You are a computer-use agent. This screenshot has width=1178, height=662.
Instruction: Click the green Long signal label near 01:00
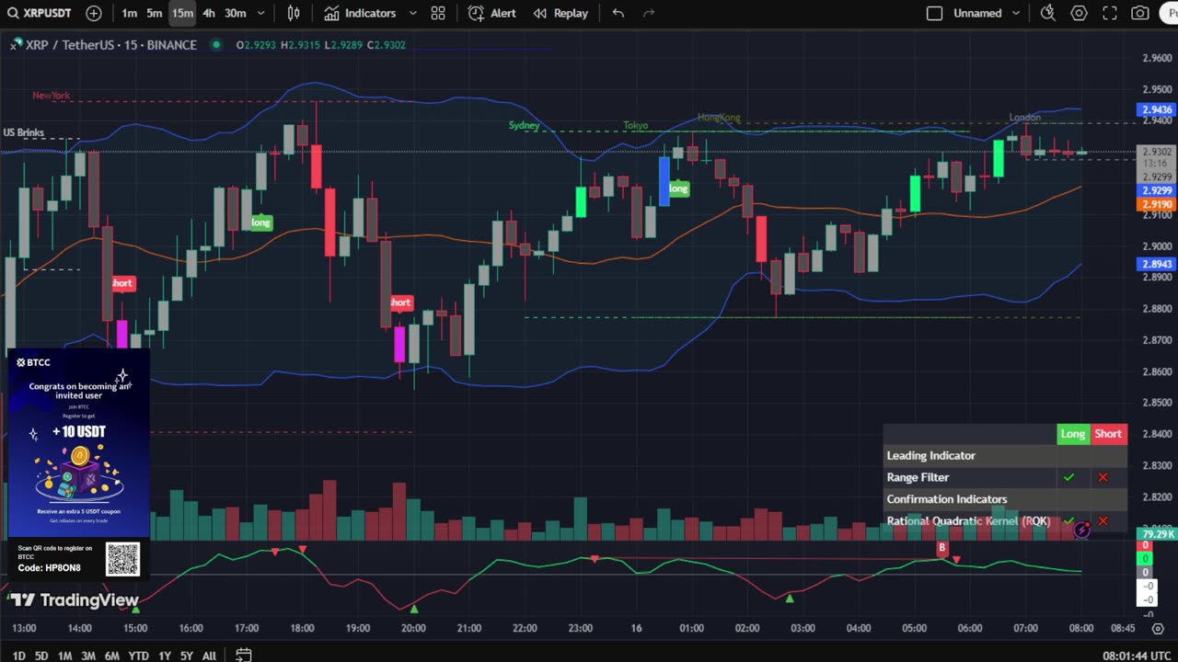click(x=678, y=188)
